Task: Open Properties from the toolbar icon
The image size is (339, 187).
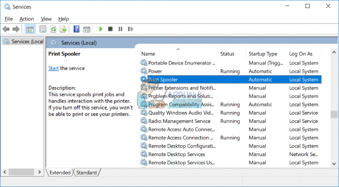Action: click(43, 29)
